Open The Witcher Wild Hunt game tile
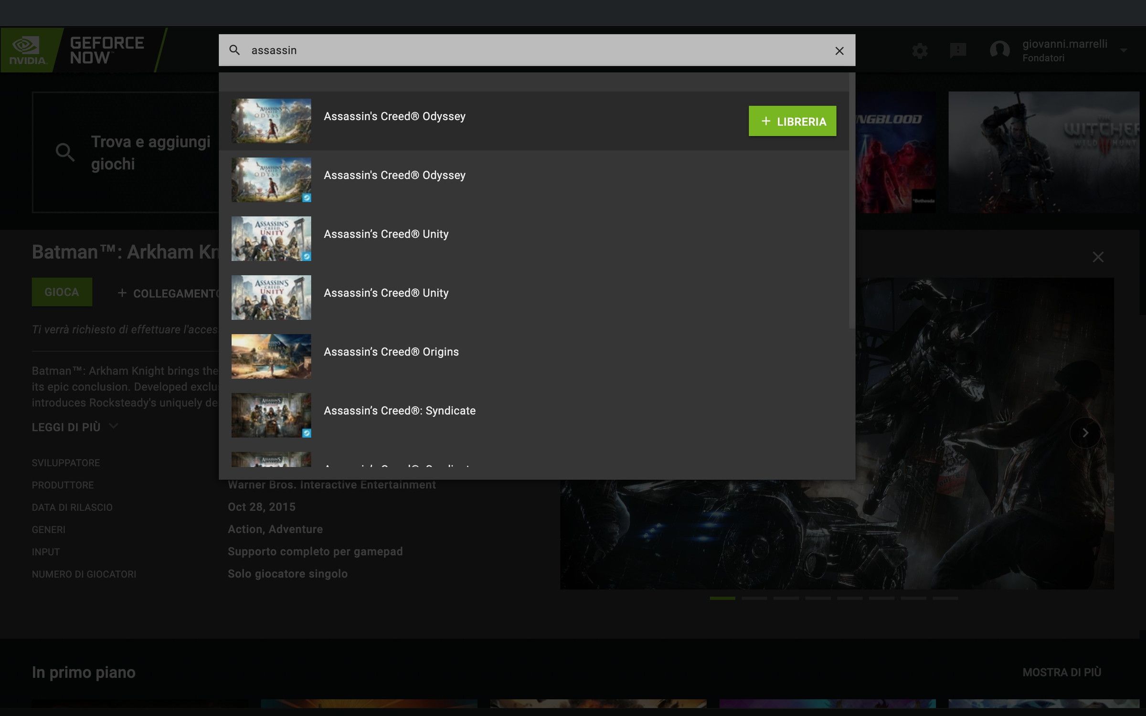The image size is (1146, 716). tap(1044, 152)
